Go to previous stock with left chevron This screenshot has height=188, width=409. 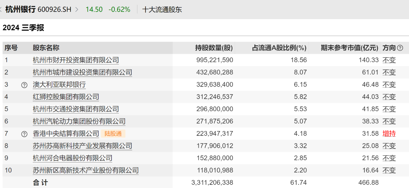pos(1,10)
